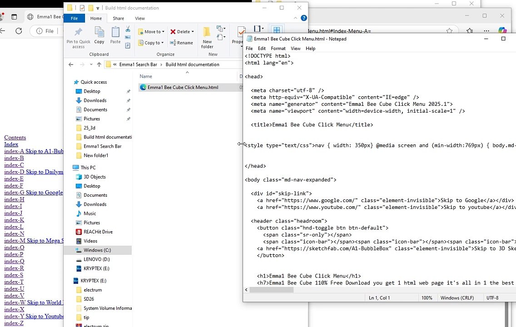516x327 pixels.
Task: Click the browser tab actions icon
Action: click(14, 17)
